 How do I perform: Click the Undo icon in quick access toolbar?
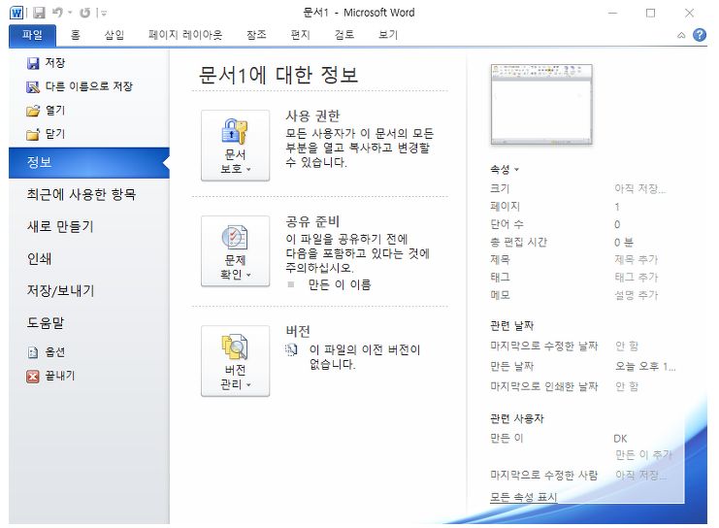[57, 13]
